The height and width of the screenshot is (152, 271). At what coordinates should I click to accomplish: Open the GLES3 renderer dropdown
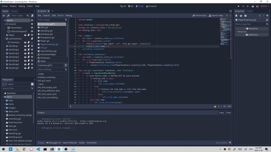pos(265,6)
